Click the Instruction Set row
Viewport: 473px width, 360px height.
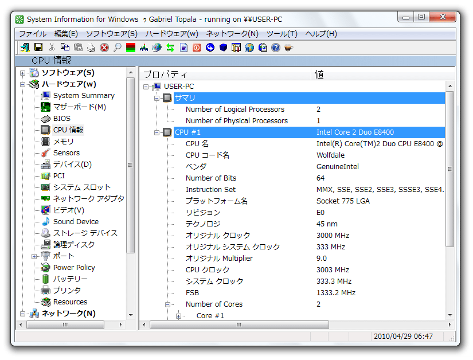309,190
